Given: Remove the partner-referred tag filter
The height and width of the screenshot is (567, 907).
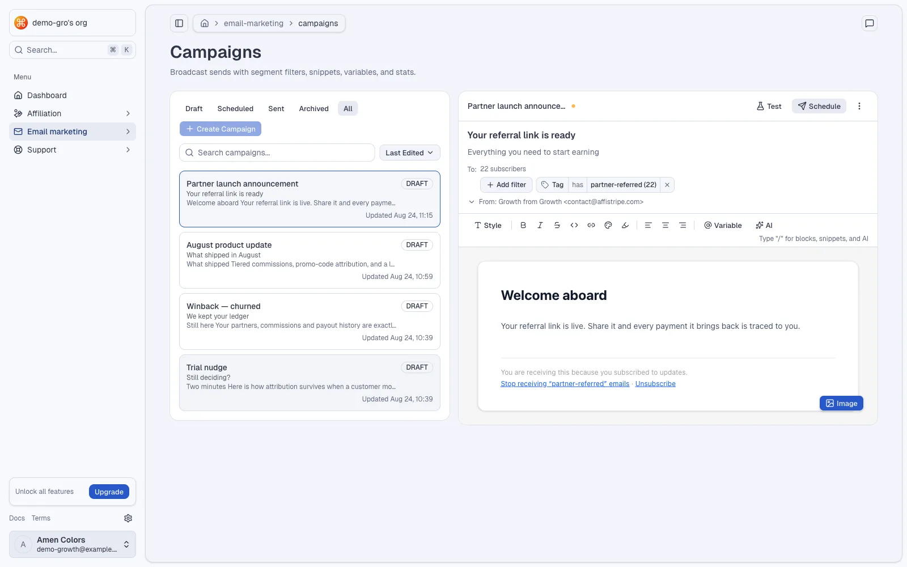Looking at the screenshot, I should click(x=667, y=185).
